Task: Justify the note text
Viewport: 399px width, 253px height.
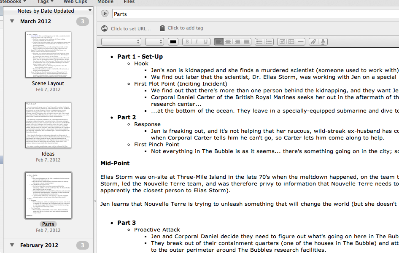Action: tap(247, 42)
